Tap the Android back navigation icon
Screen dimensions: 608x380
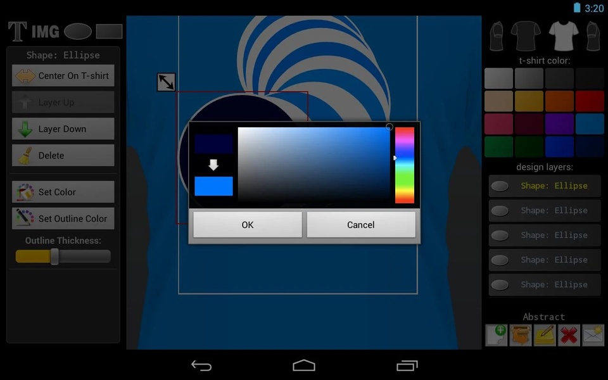201,365
